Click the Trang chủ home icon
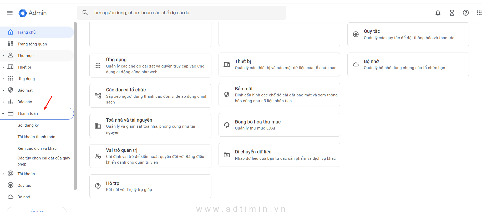Image resolution: width=482 pixels, height=212 pixels. [11, 32]
